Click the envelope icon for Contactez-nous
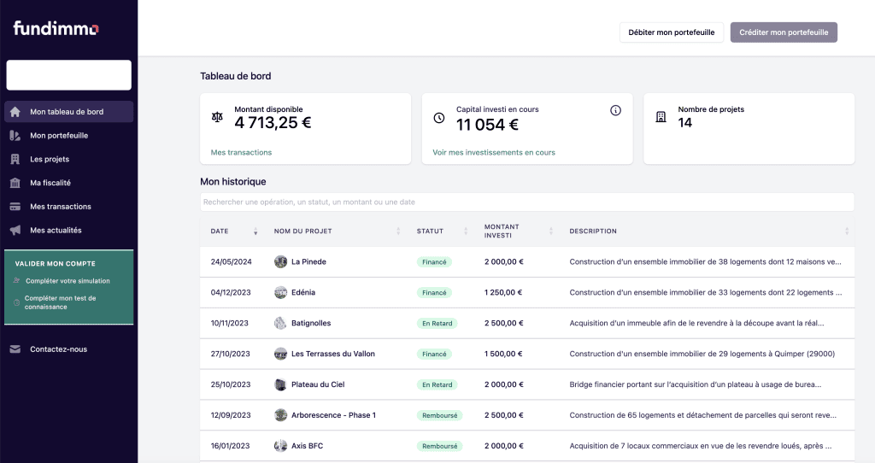 (15, 349)
